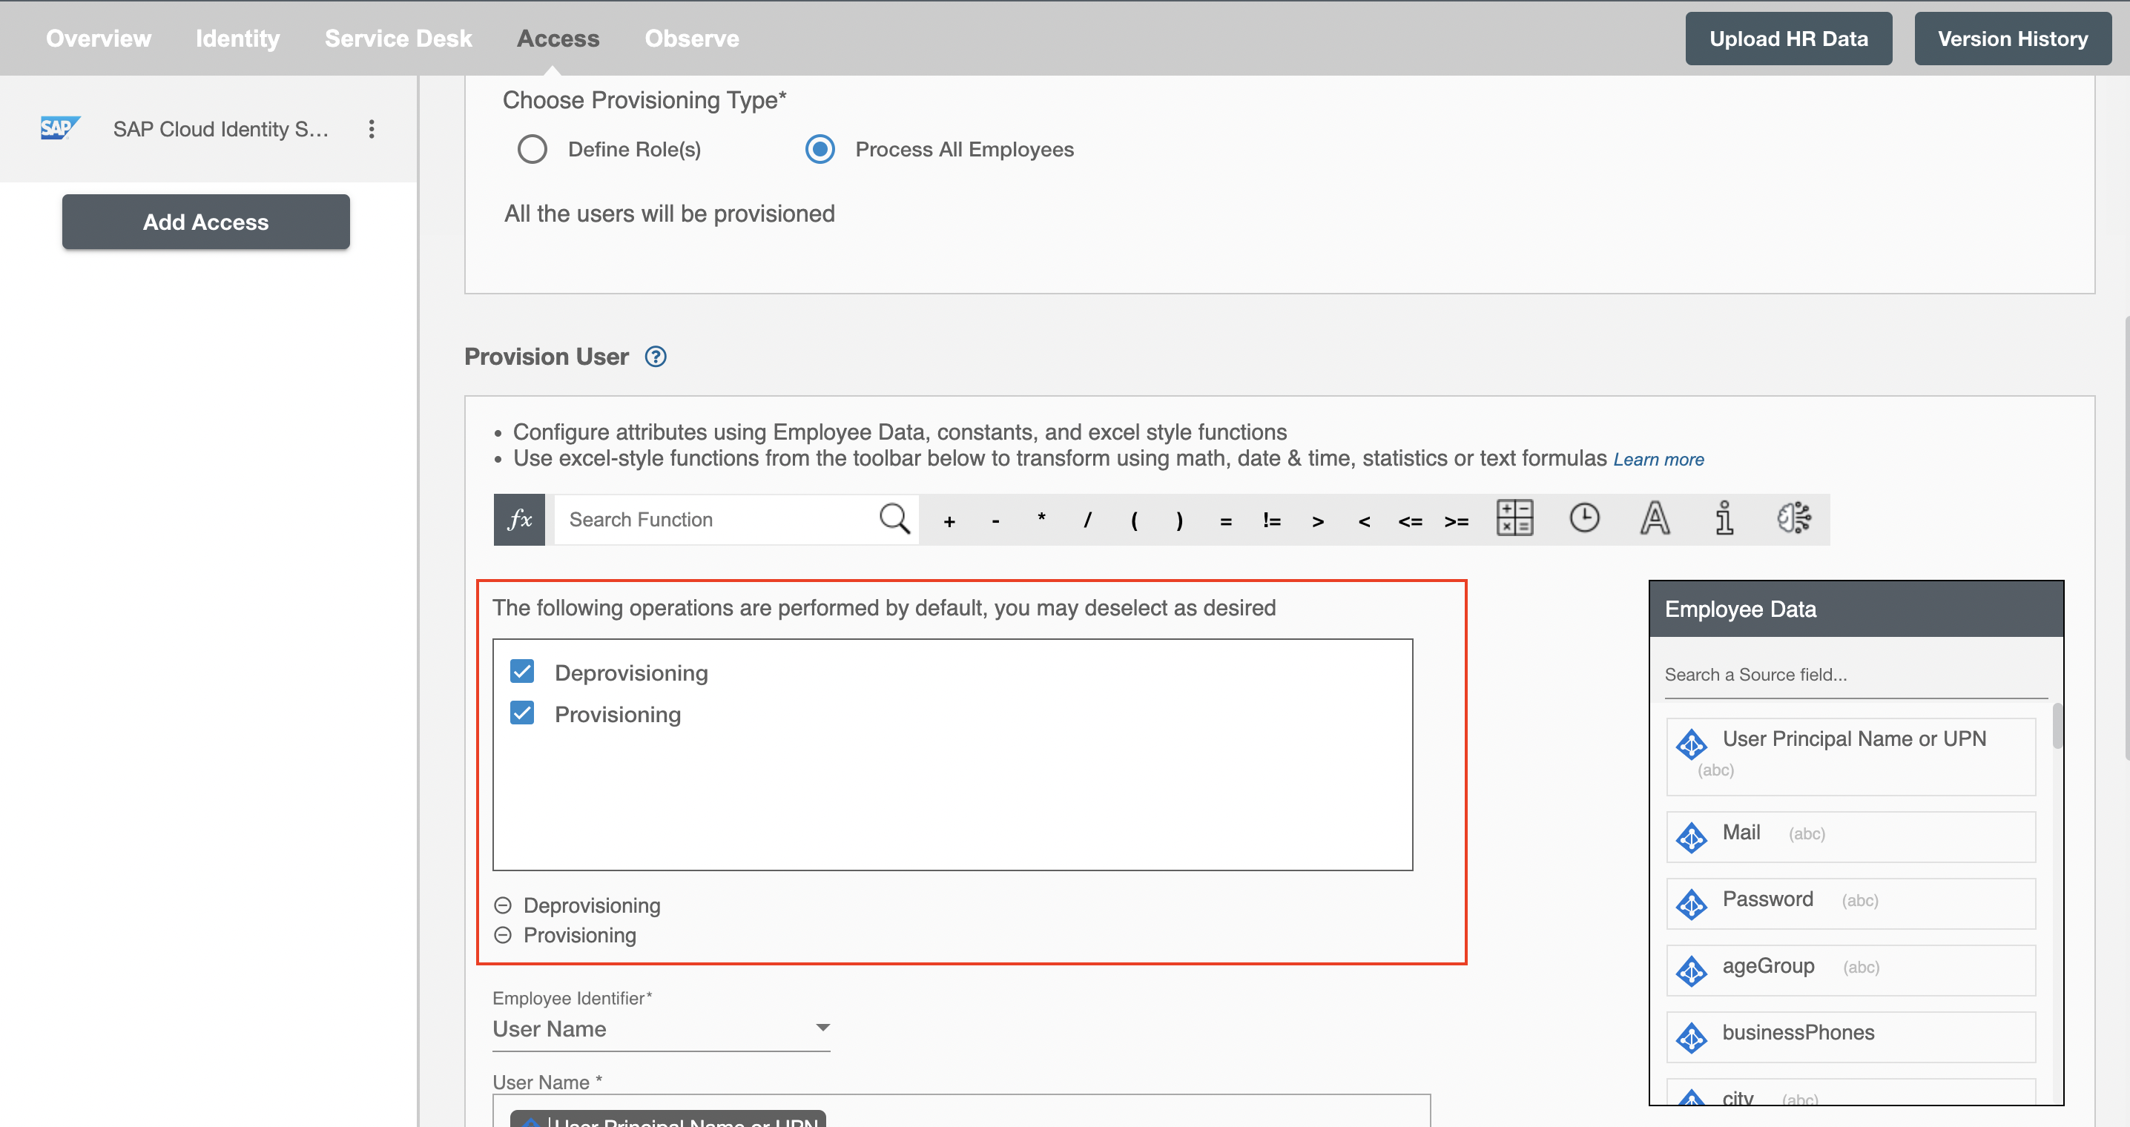Click the addition (+) operator icon
Viewport: 2130px width, 1127px height.
click(x=948, y=518)
